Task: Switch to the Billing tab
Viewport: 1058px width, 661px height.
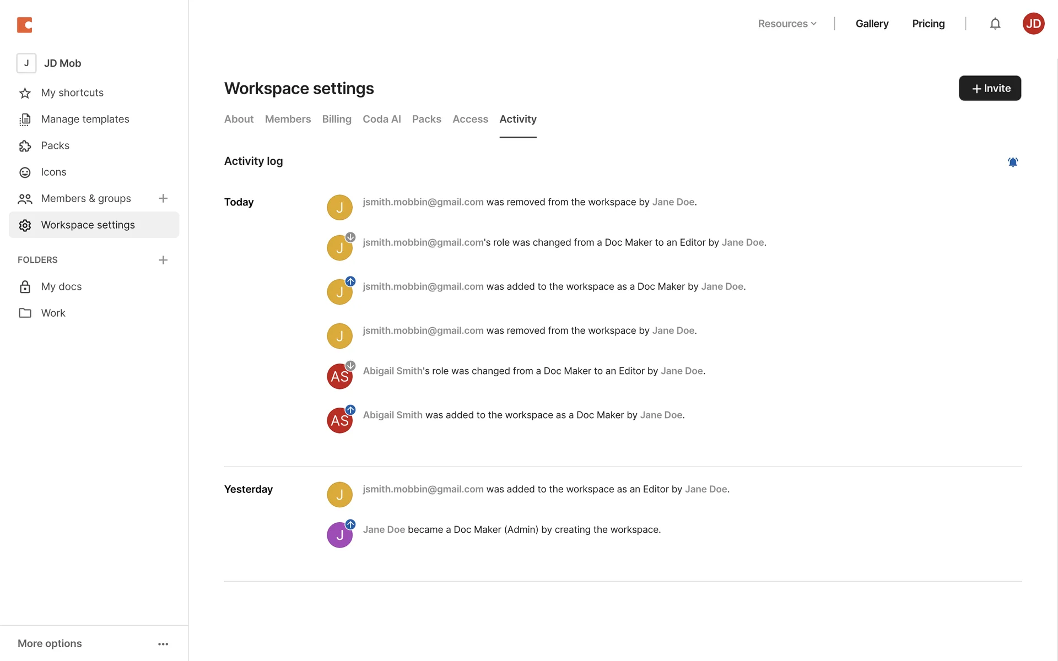Action: pyautogui.click(x=336, y=119)
